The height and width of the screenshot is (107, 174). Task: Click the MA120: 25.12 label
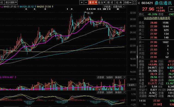[x=27, y=7]
